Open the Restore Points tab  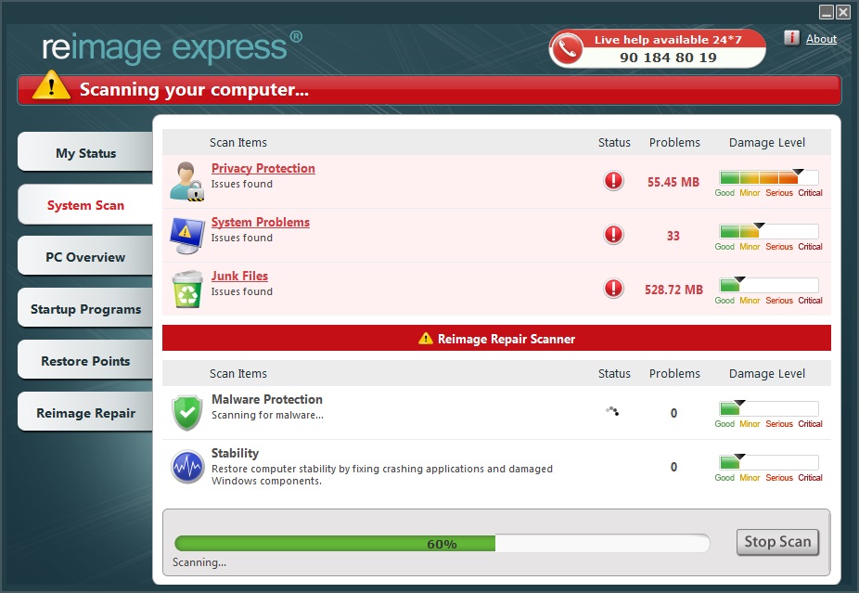click(85, 361)
